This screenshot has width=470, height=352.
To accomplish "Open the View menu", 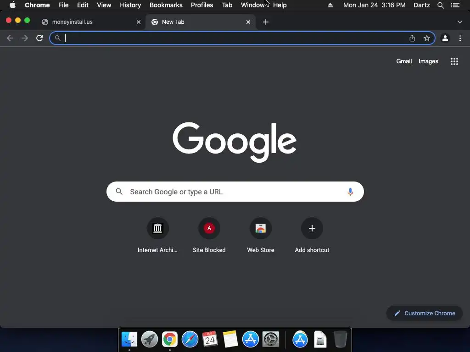I will pos(104,5).
